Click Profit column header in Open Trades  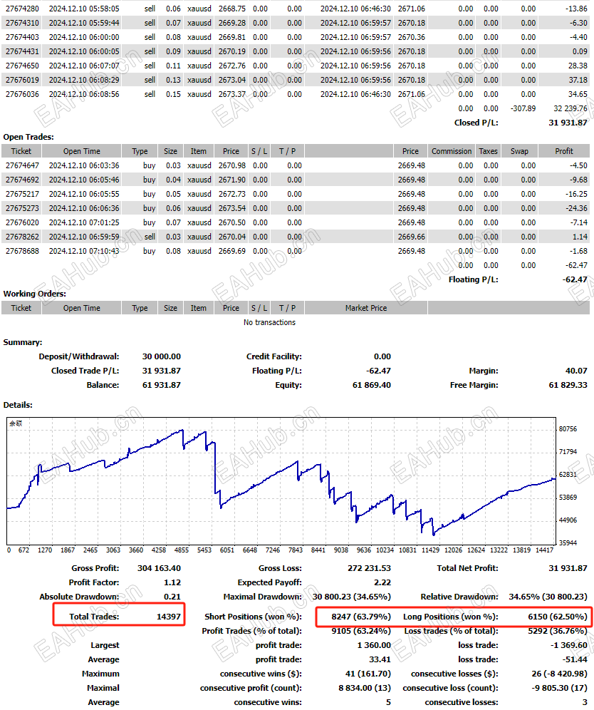point(564,151)
